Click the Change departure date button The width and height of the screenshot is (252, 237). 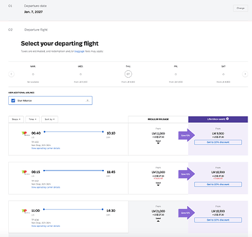pyautogui.click(x=241, y=8)
